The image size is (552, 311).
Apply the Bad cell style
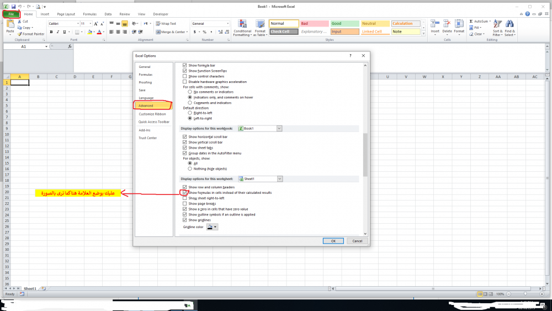(x=315, y=24)
